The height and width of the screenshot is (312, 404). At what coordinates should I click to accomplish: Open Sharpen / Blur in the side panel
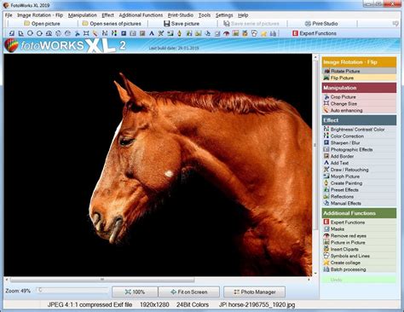point(359,142)
